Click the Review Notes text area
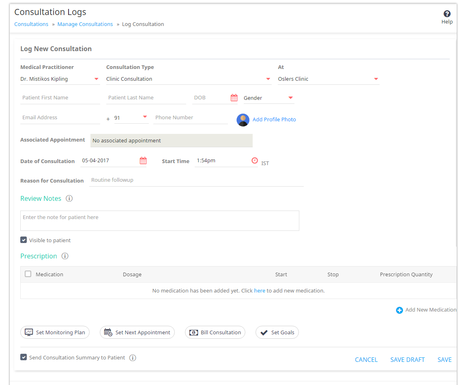Screen dimensions: 466x385 tap(160, 221)
